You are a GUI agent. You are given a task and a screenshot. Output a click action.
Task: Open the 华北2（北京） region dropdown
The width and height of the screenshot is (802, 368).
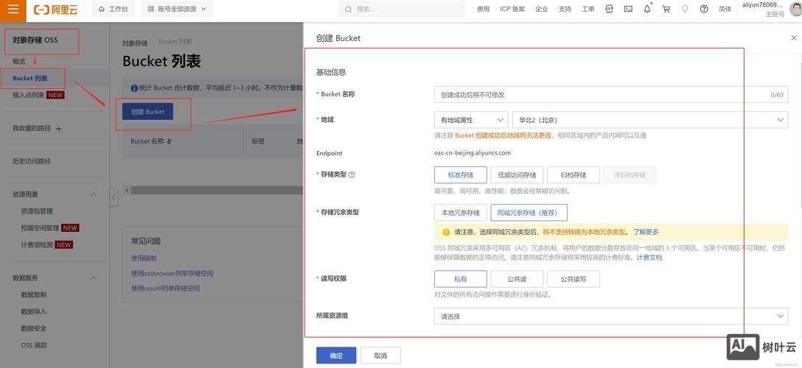(650, 120)
